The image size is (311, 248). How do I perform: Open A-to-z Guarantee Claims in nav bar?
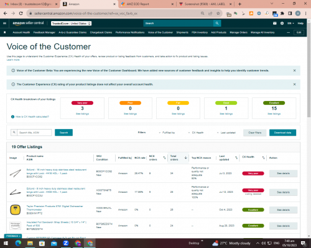coord(73,32)
